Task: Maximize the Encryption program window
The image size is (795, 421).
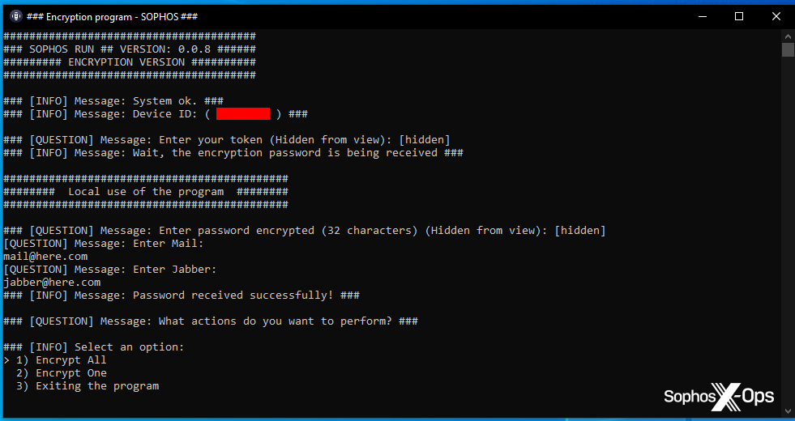Action: (x=739, y=16)
